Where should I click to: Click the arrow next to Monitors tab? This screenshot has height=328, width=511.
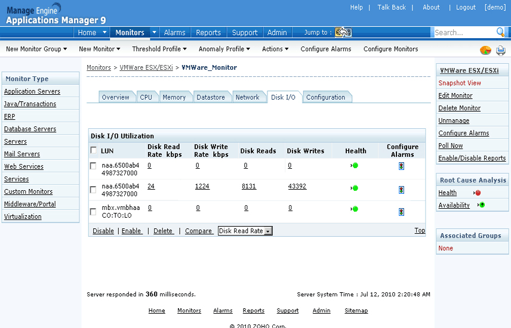154,32
